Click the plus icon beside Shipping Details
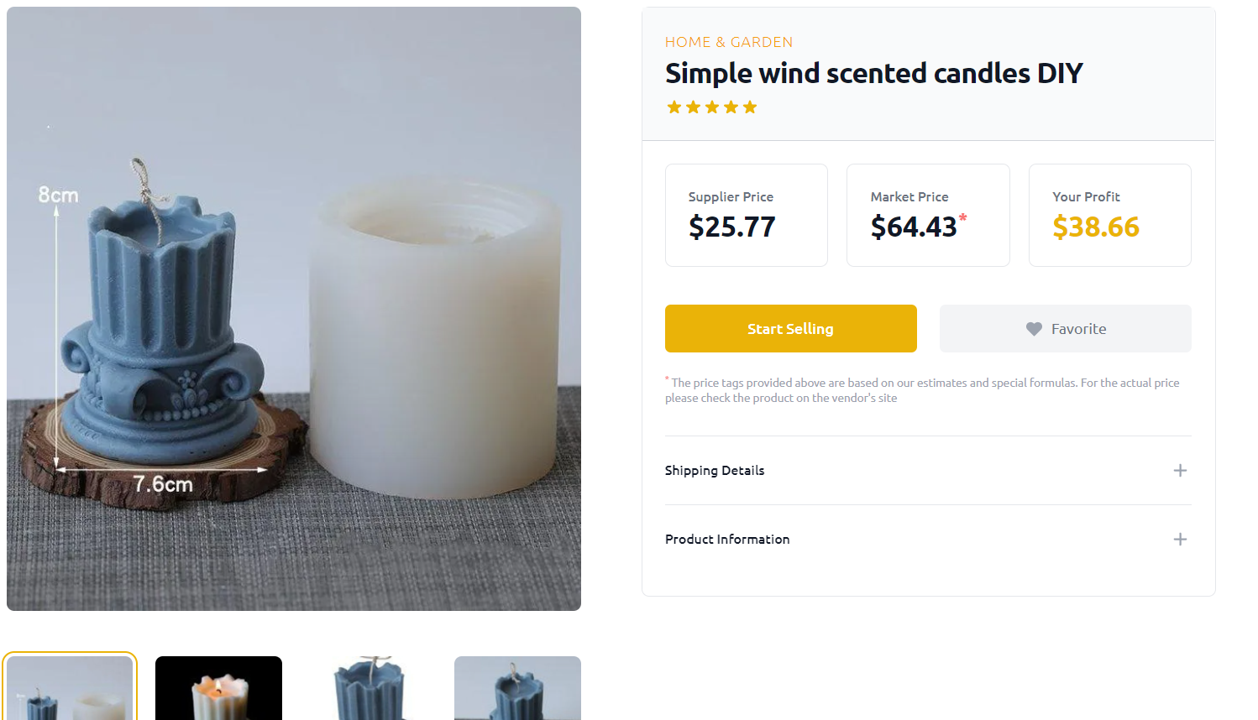Image resolution: width=1258 pixels, height=720 pixels. point(1180,471)
